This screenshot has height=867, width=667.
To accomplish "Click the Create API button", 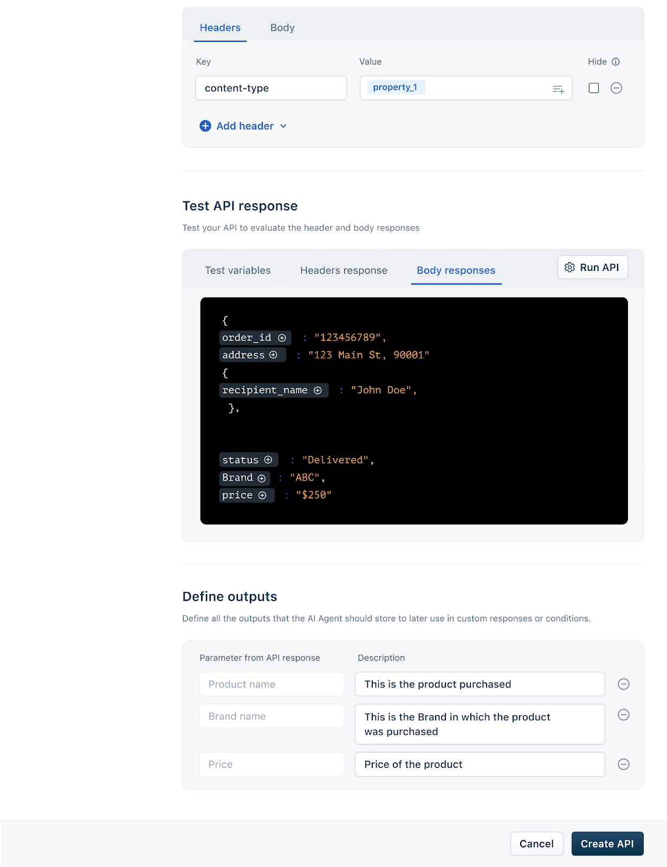I will pyautogui.click(x=607, y=844).
